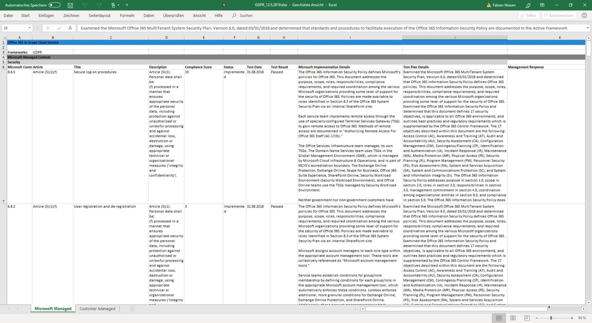Click the Redo arrow icon
The image size is (592, 323).
99,5
